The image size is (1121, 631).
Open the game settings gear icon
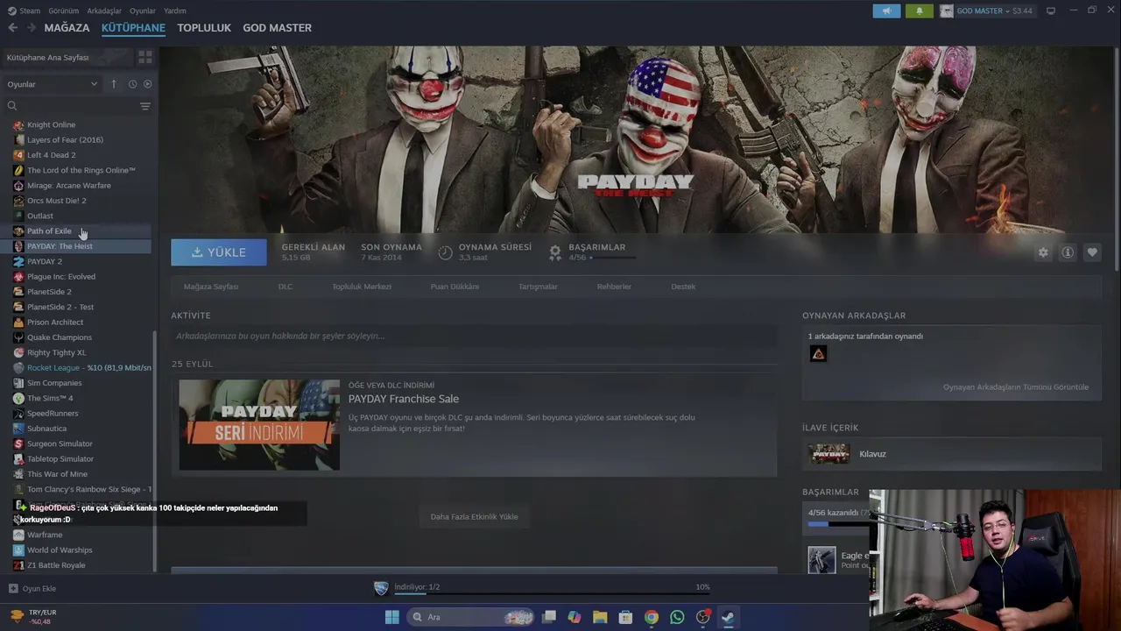[x=1043, y=252]
